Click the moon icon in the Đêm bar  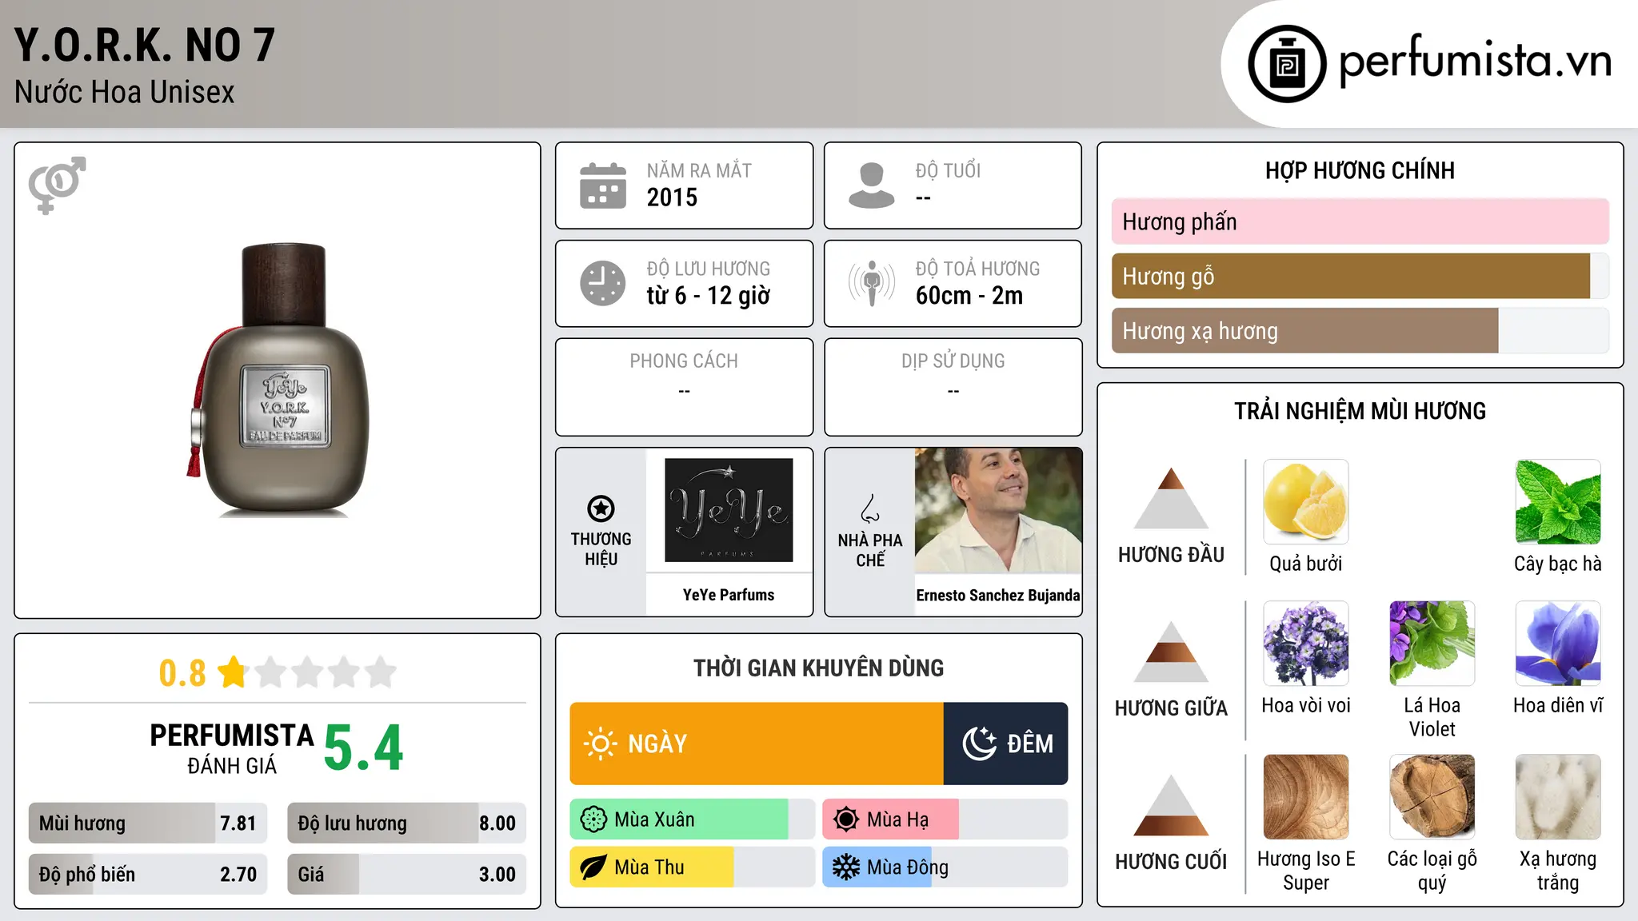(x=980, y=744)
